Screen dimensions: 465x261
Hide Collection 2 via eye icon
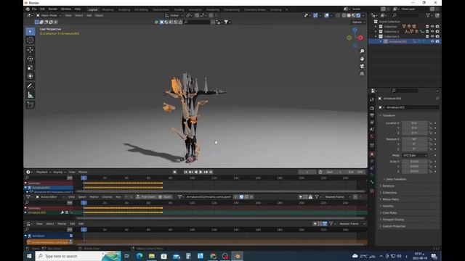pyautogui.click(x=432, y=31)
